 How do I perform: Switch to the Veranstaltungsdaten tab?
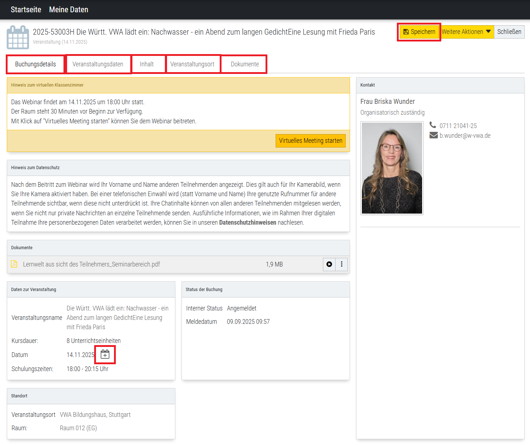98,64
